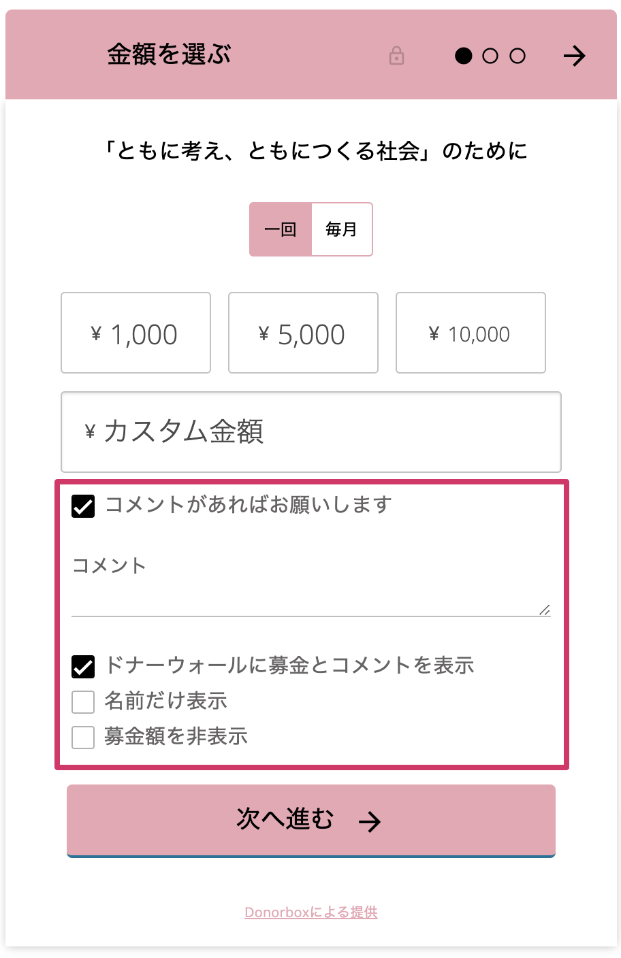Jump to the second step dot

pos(490,56)
